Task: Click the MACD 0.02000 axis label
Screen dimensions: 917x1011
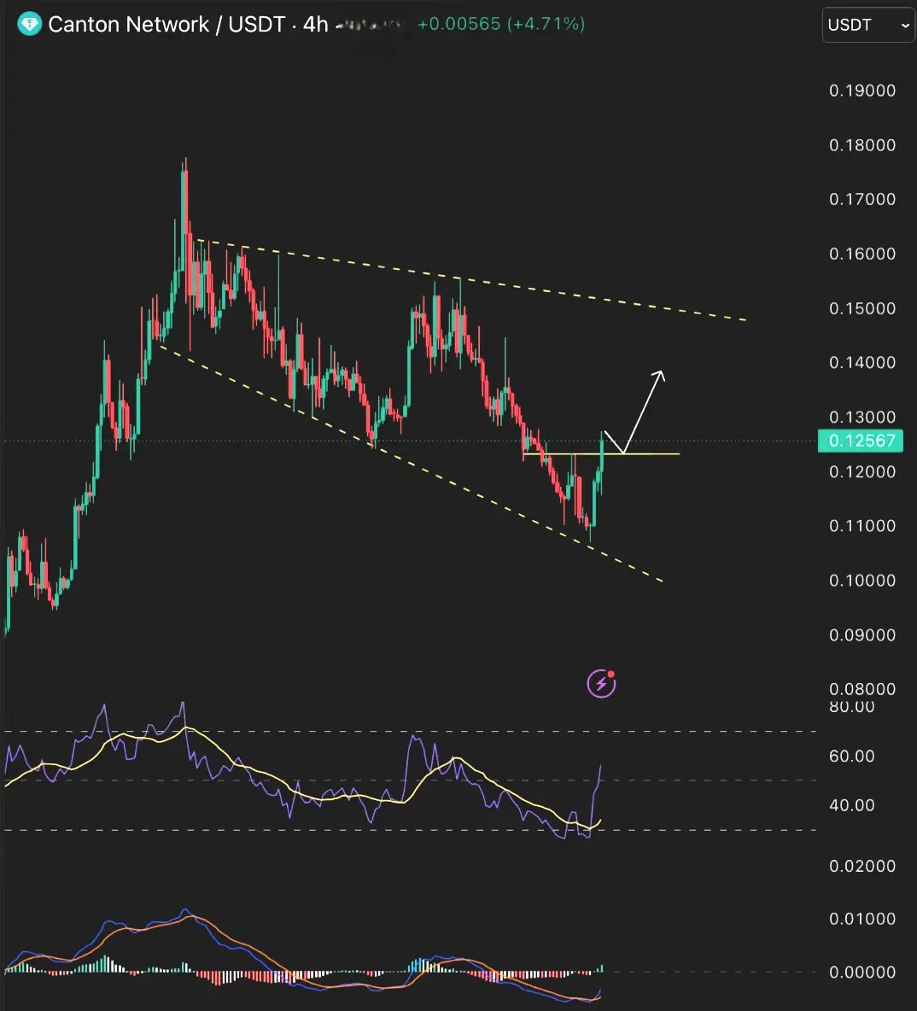Action: [862, 866]
